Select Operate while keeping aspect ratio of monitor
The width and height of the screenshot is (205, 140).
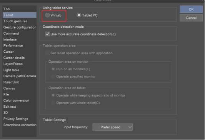[53, 95]
